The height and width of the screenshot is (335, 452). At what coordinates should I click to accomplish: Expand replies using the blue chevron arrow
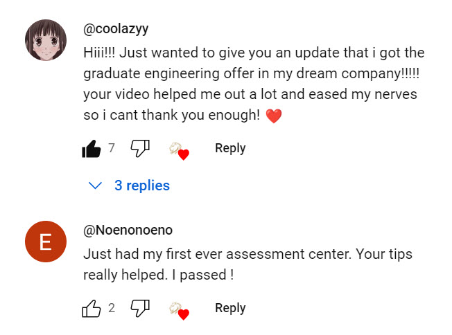point(96,185)
